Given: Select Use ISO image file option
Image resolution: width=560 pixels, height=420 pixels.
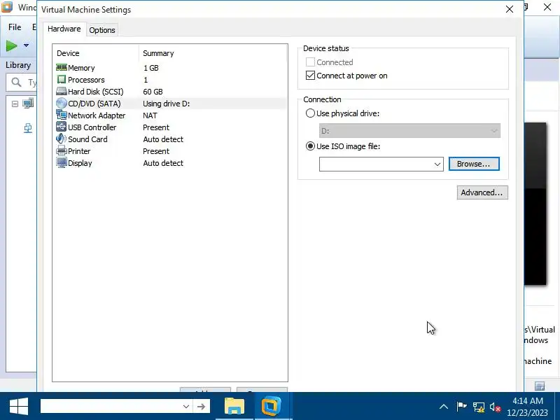Looking at the screenshot, I should 310,146.
